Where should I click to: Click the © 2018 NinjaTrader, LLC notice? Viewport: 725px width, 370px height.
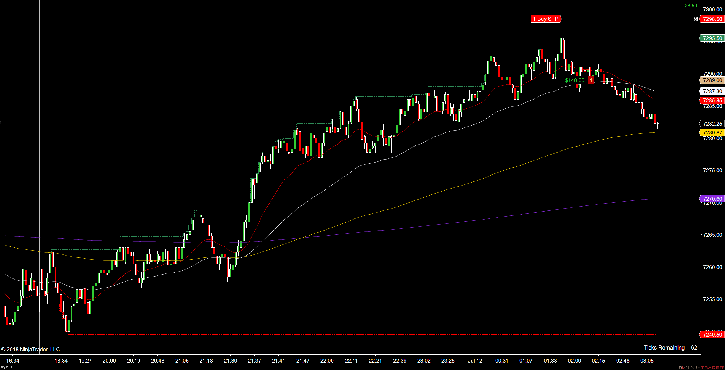30,350
